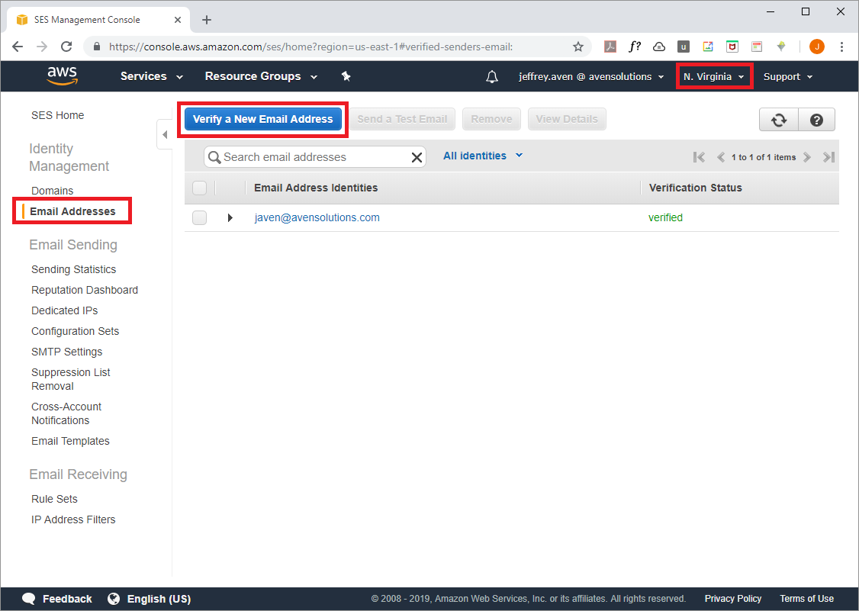
Task: Click the Adobe PDF extension icon
Action: click(610, 47)
